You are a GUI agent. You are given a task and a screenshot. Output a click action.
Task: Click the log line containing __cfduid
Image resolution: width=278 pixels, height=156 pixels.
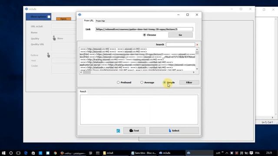[x=137, y=57]
